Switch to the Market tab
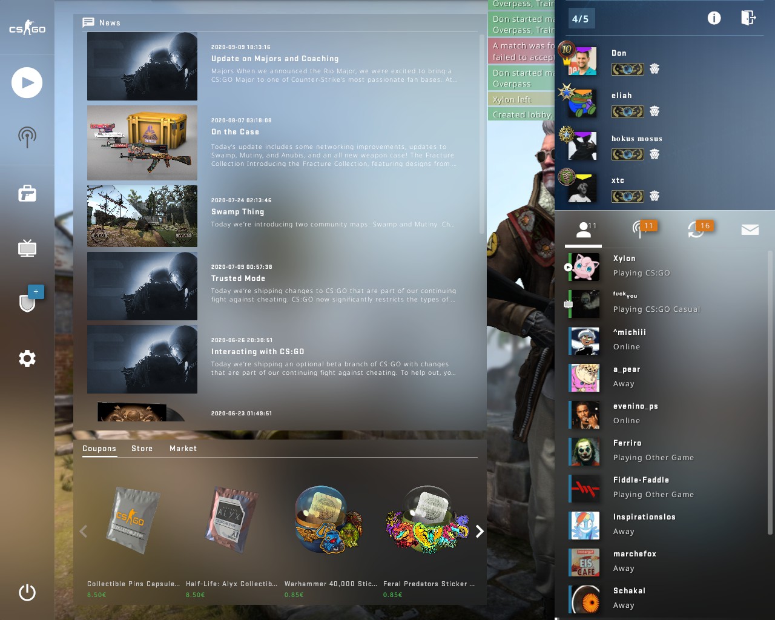775x620 pixels. [183, 449]
